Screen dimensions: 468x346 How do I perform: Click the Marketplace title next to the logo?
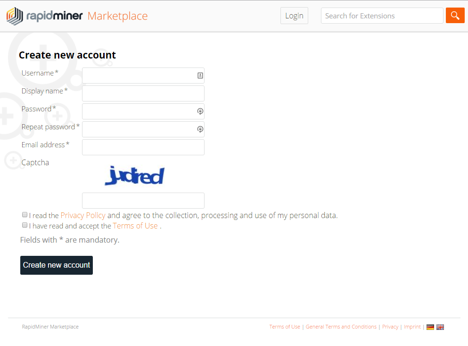coord(117,16)
